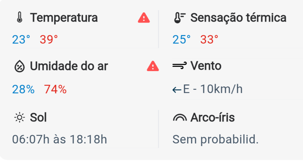Image resolution: width=303 pixels, height=165 pixels.
Task: Click the maximum temperature 39° value
Action: 49,40
